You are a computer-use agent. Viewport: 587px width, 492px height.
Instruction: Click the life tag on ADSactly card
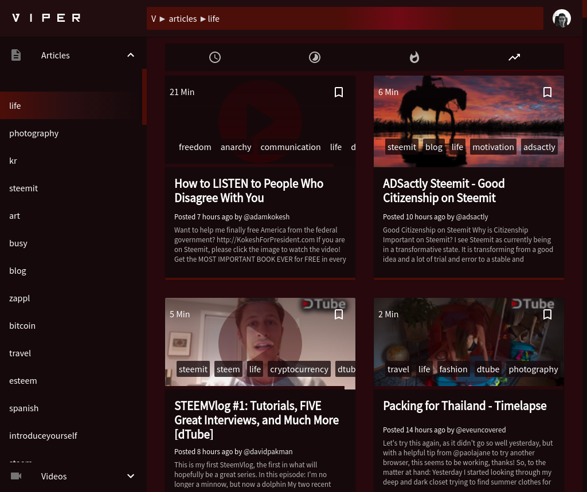click(457, 147)
